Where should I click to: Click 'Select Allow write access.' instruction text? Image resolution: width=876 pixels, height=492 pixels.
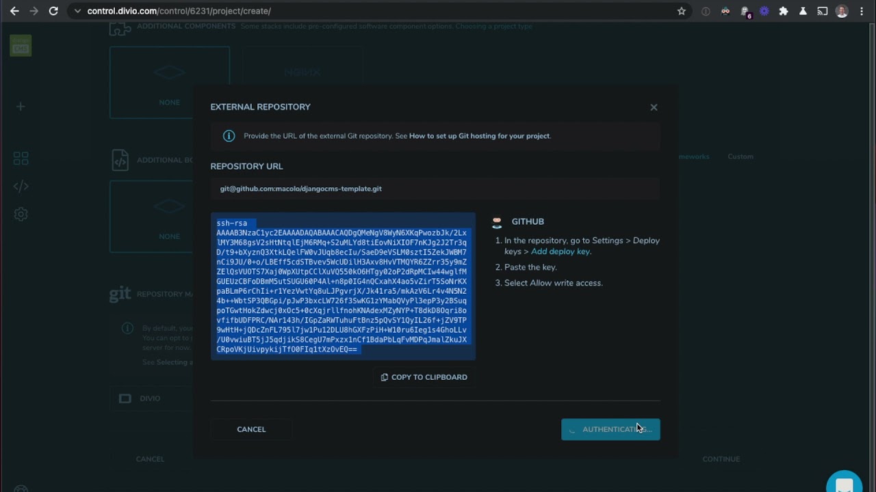554,283
